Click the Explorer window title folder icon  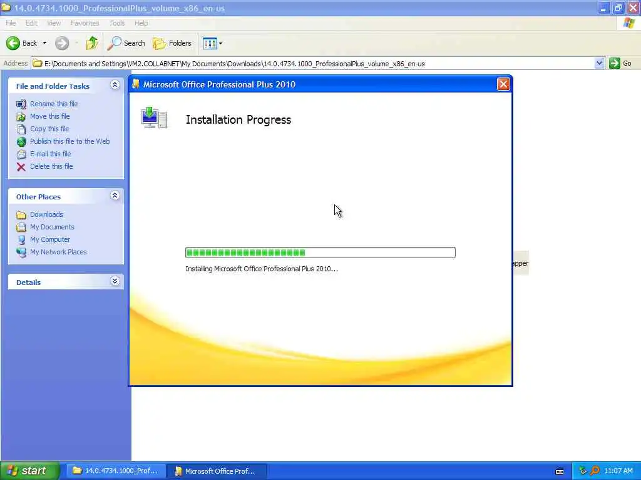pos(6,7)
